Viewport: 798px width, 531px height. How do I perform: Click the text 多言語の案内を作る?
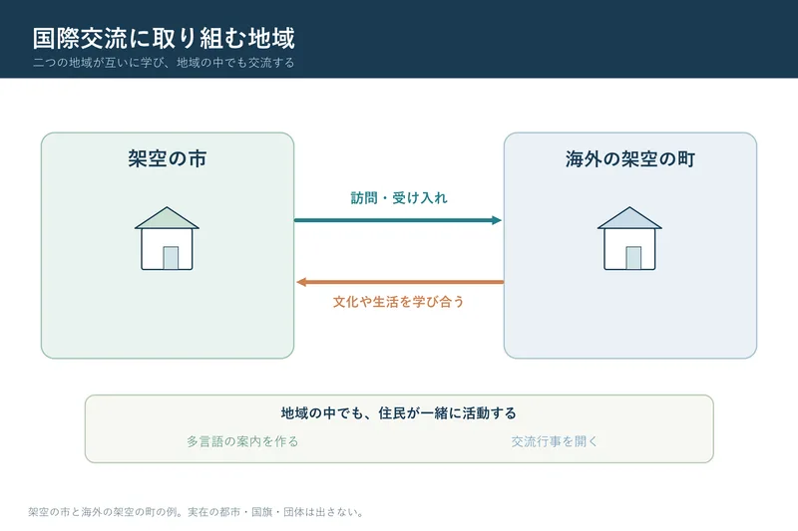click(x=242, y=441)
